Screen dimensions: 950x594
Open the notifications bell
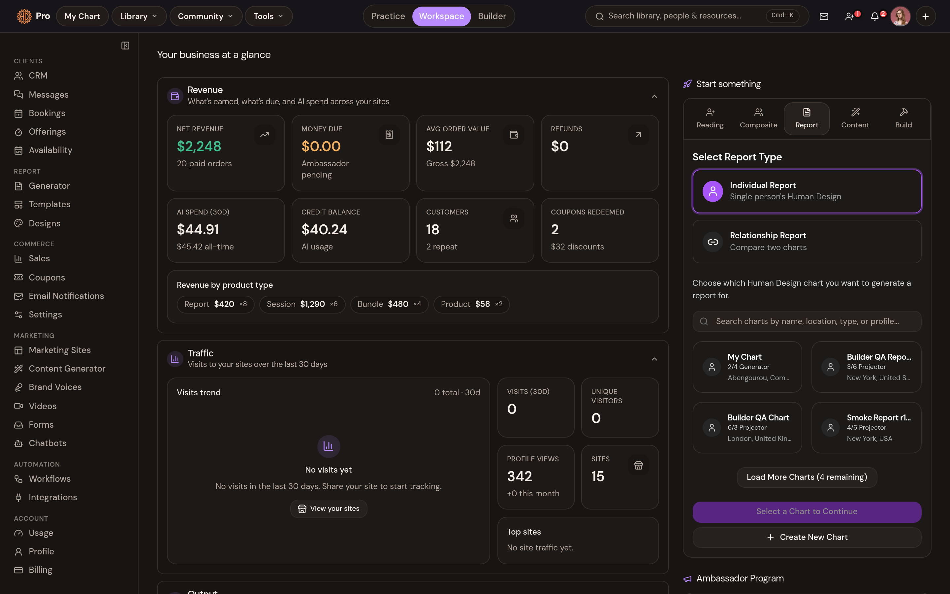point(875,16)
